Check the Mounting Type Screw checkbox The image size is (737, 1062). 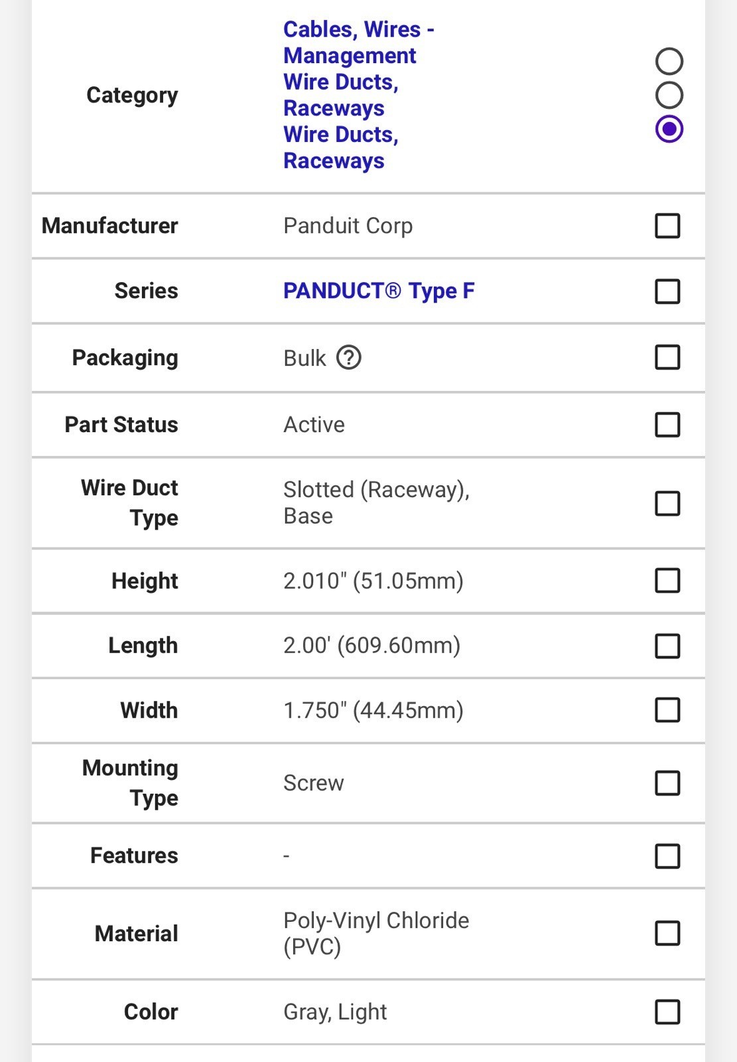667,783
